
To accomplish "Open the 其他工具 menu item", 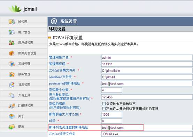I will click(x=24, y=95).
